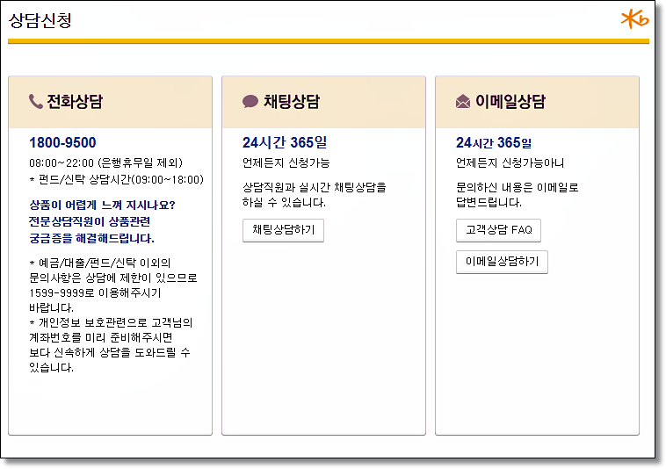Click the 이메일상담 heading
This screenshot has width=666, height=469.
tap(510, 101)
